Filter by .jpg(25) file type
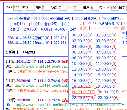Viewport: 127px width, 110px height. pyautogui.click(x=51, y=24)
